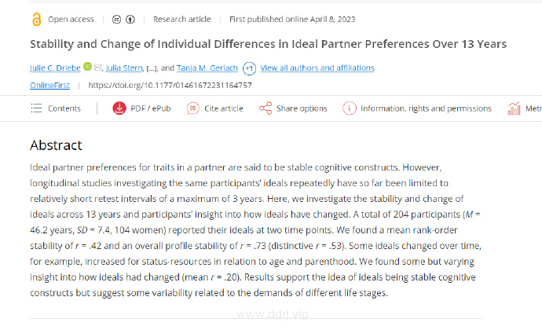Screen dimensions: 542x330
Task: Click the Cite article quote icon
Action: pyautogui.click(x=193, y=108)
